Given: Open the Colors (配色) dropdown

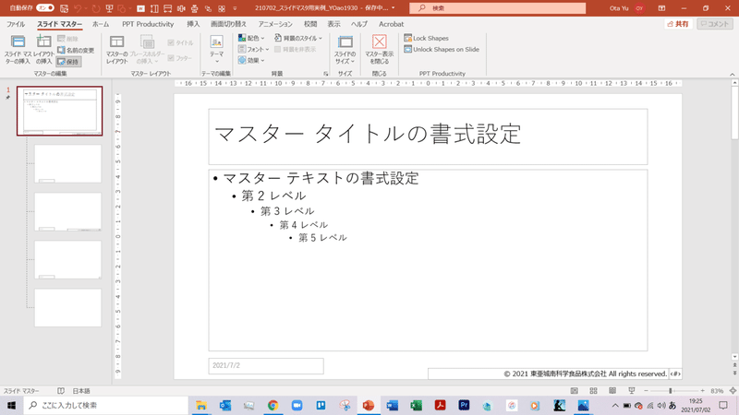Looking at the screenshot, I should click(x=251, y=38).
